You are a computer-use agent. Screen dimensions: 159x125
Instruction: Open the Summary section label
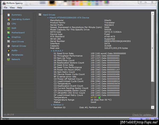tap(17, 15)
